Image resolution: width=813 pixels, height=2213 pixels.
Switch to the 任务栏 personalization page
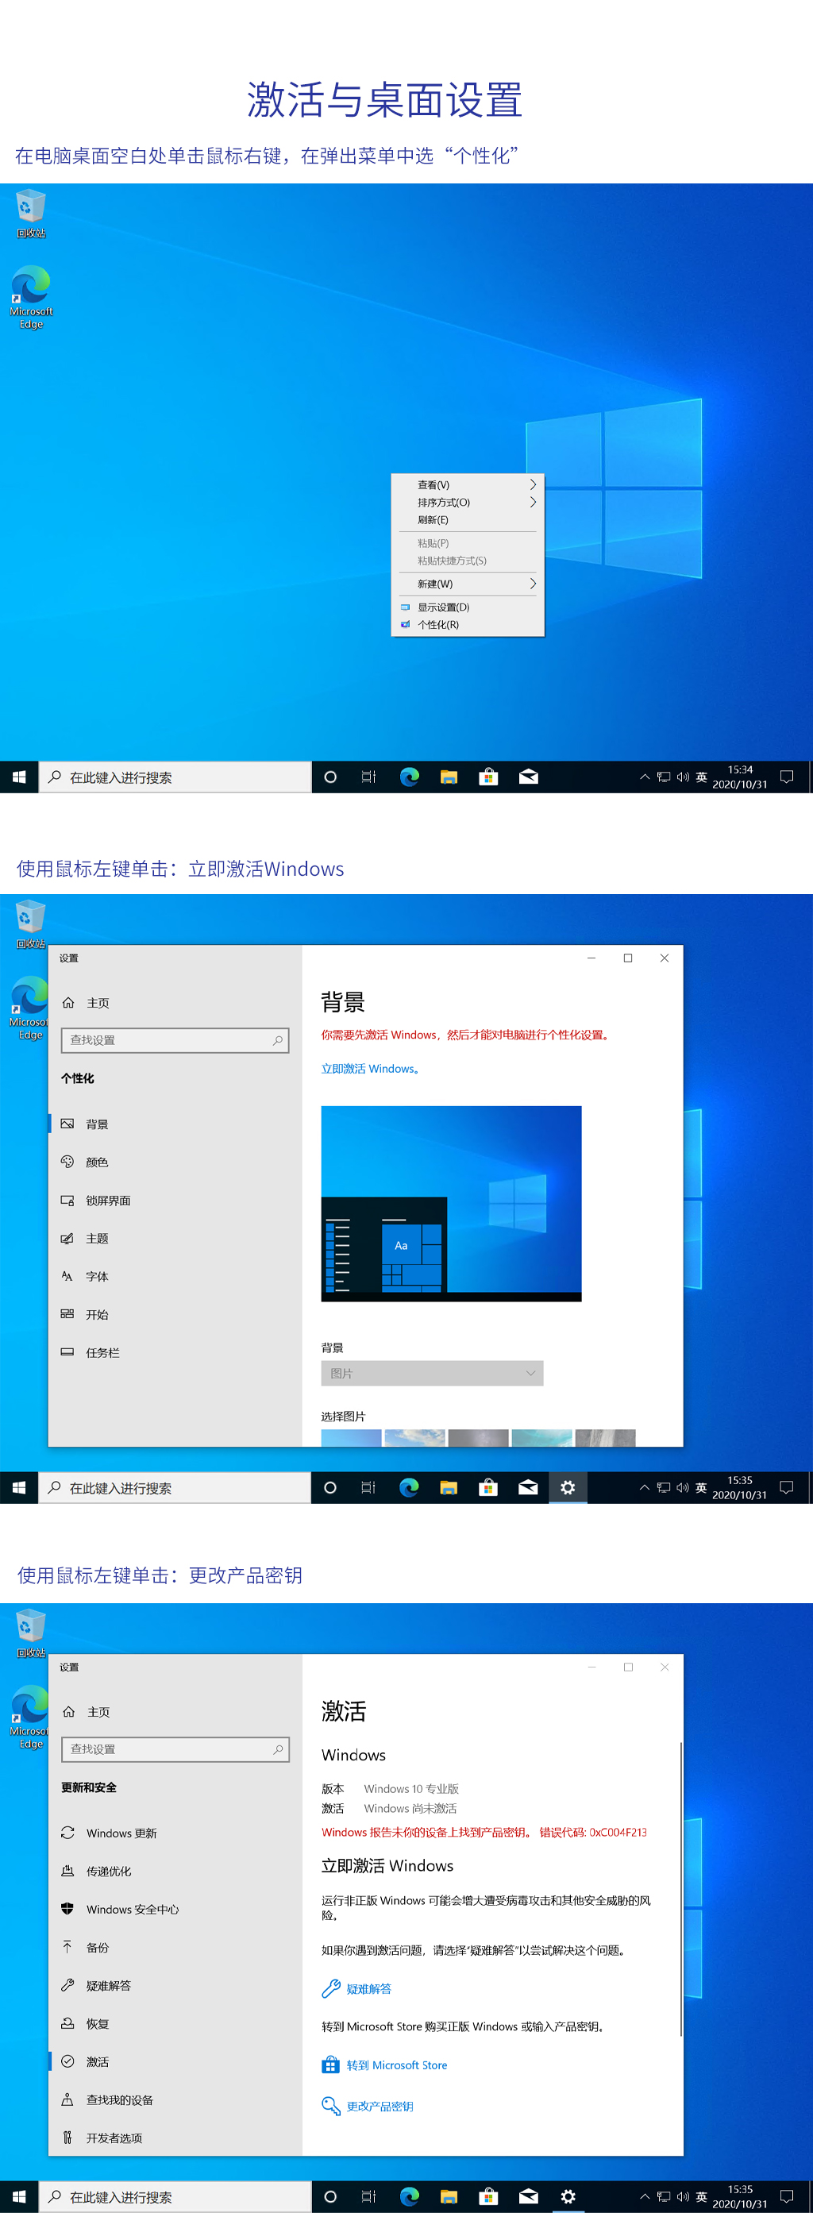pos(175,1352)
